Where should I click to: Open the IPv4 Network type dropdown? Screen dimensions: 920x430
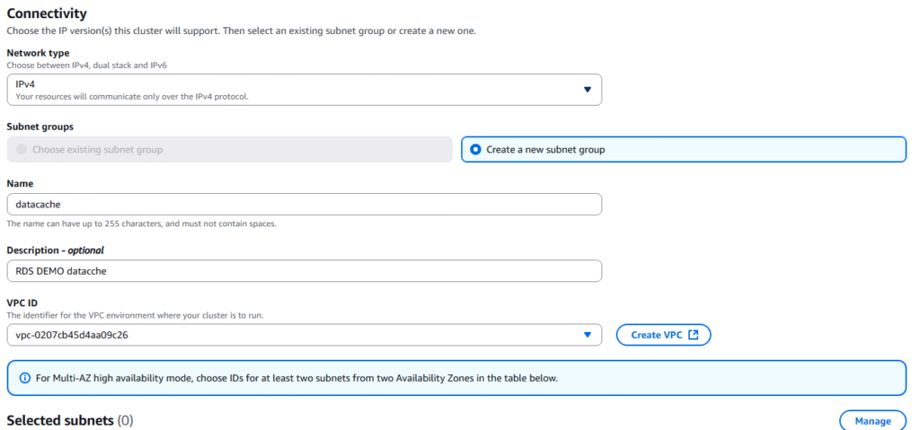point(304,90)
